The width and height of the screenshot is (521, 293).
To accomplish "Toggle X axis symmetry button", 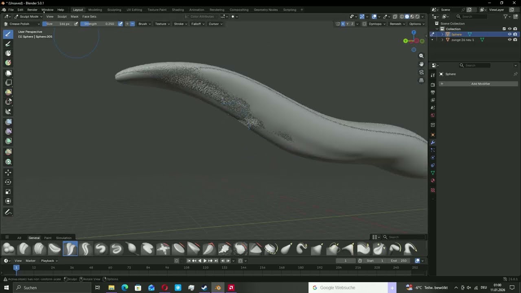I will (343, 24).
